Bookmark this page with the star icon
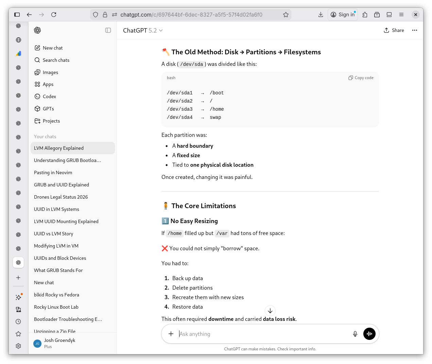Screen dimensions: 432x364 point(286,15)
